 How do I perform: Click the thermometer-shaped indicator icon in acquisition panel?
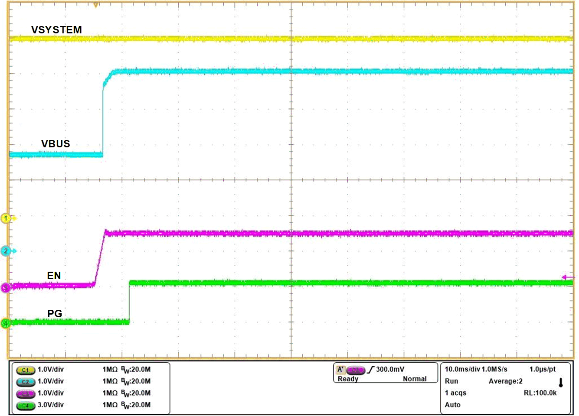(x=561, y=383)
